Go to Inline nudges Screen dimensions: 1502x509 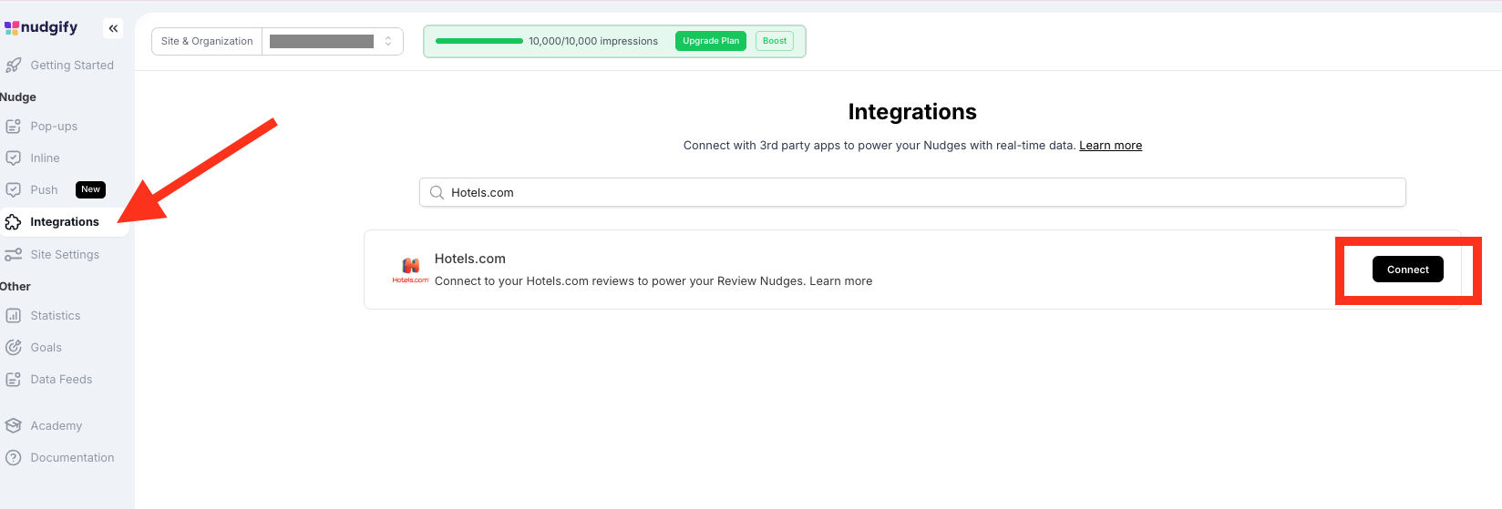point(45,158)
